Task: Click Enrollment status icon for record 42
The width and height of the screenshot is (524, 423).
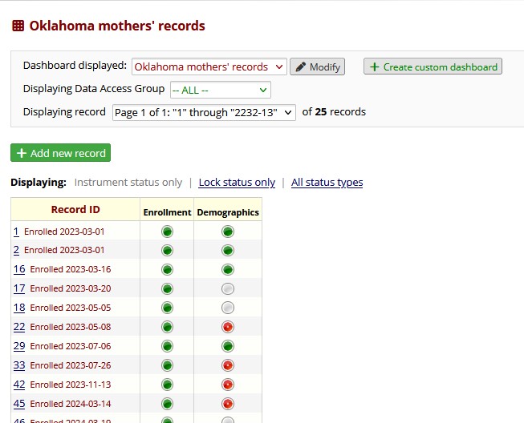Action: pyautogui.click(x=167, y=385)
